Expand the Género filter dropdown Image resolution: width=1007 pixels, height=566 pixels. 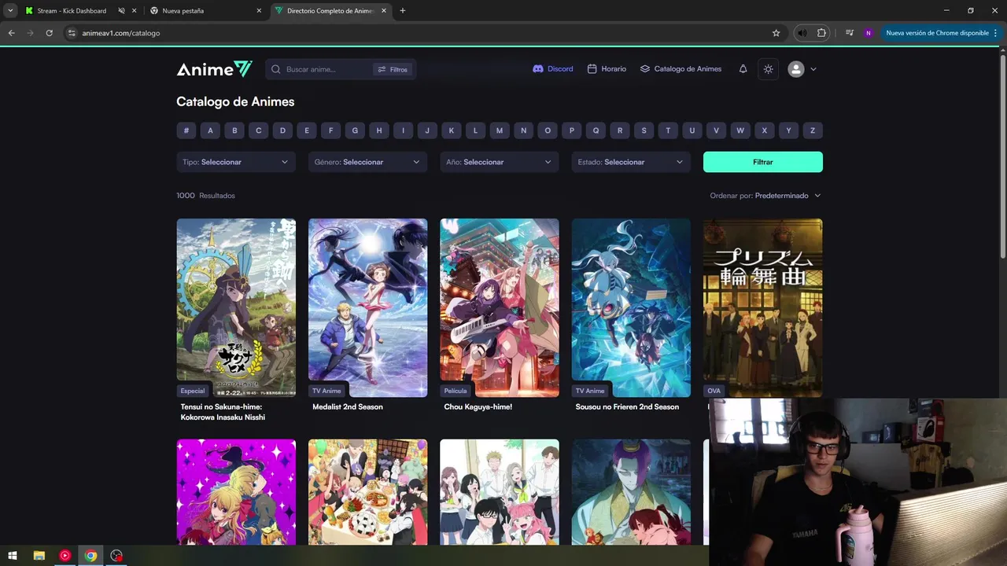pyautogui.click(x=367, y=162)
